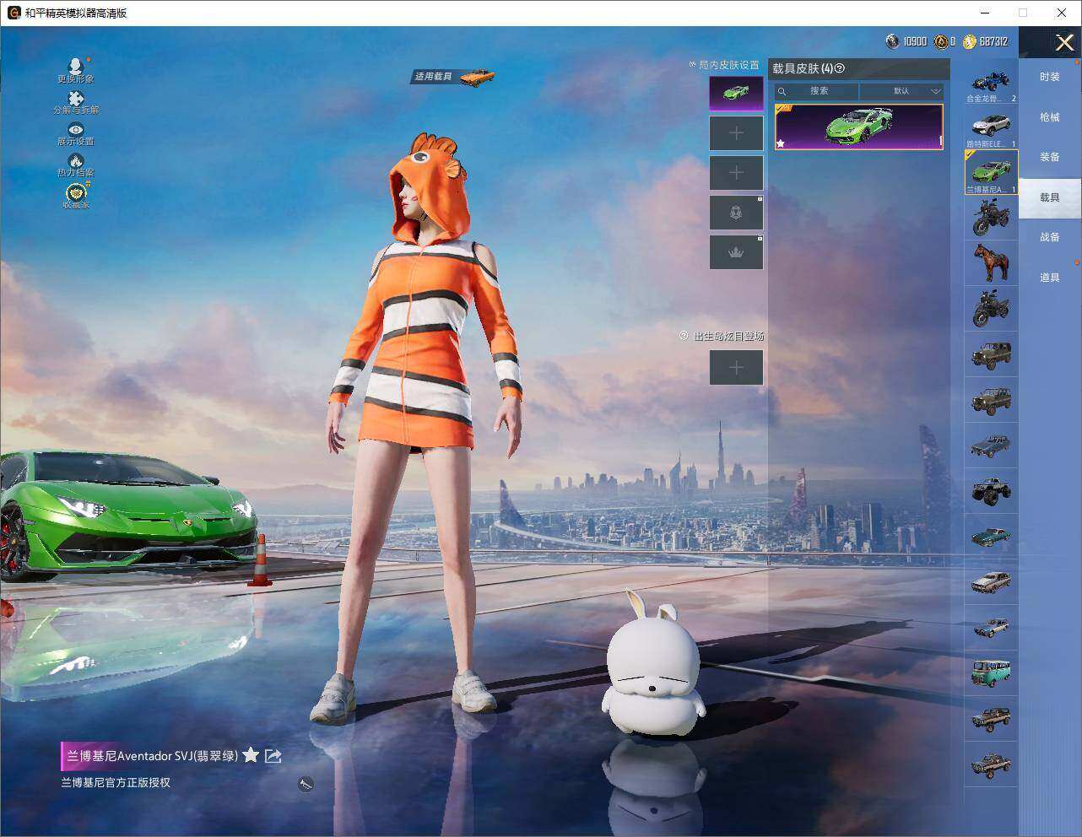Select the 路特斯ELE white car
This screenshot has width=1082, height=837.
[991, 127]
